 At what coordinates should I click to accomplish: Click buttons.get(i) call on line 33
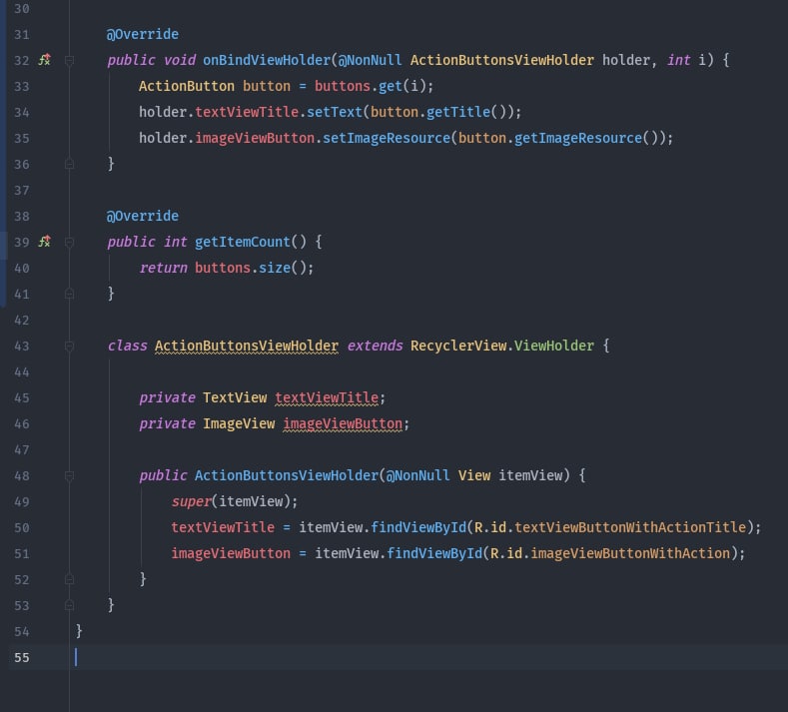coord(370,87)
